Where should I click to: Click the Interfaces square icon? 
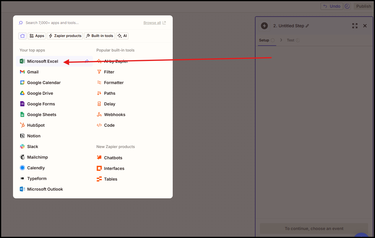point(99,168)
